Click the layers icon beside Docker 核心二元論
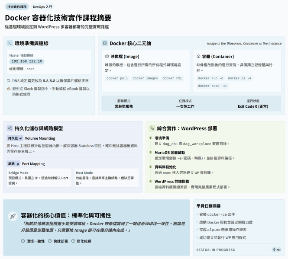Image resolution: width=288 pixels, height=259 pixels. coord(105,43)
